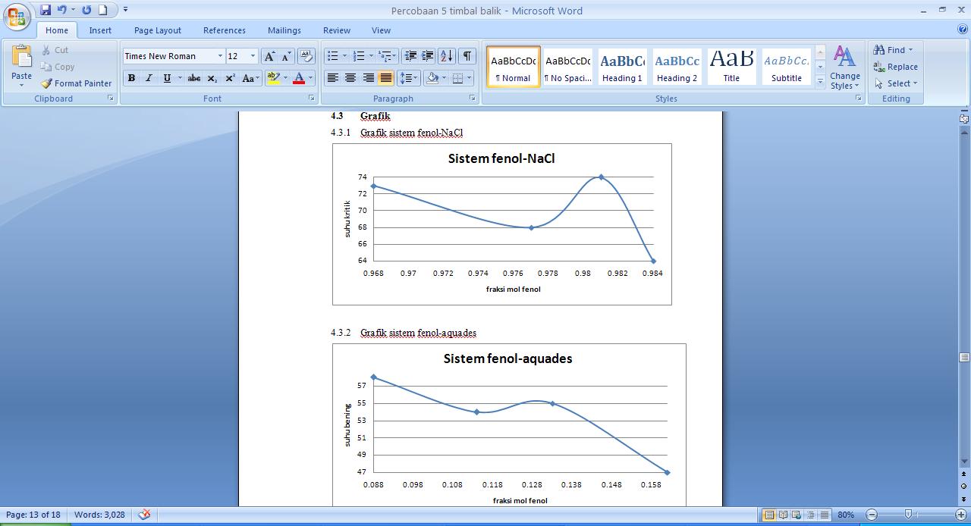
Task: Grow the font size
Action: 269,56
